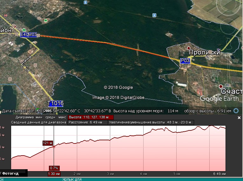
Task: Click the Счастливое red placemark dot
Action: 221,87
